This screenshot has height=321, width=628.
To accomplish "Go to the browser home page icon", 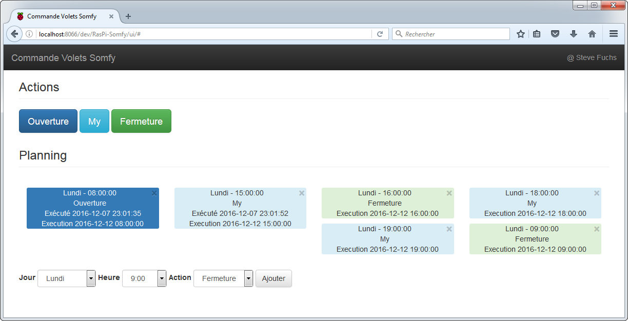I will click(x=592, y=34).
